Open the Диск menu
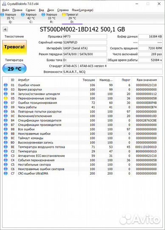Screen dimensions: 165x230 pyautogui.click(x=51, y=10)
